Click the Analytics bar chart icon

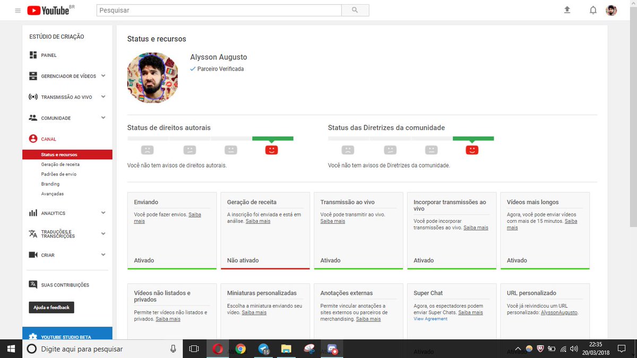pos(33,213)
